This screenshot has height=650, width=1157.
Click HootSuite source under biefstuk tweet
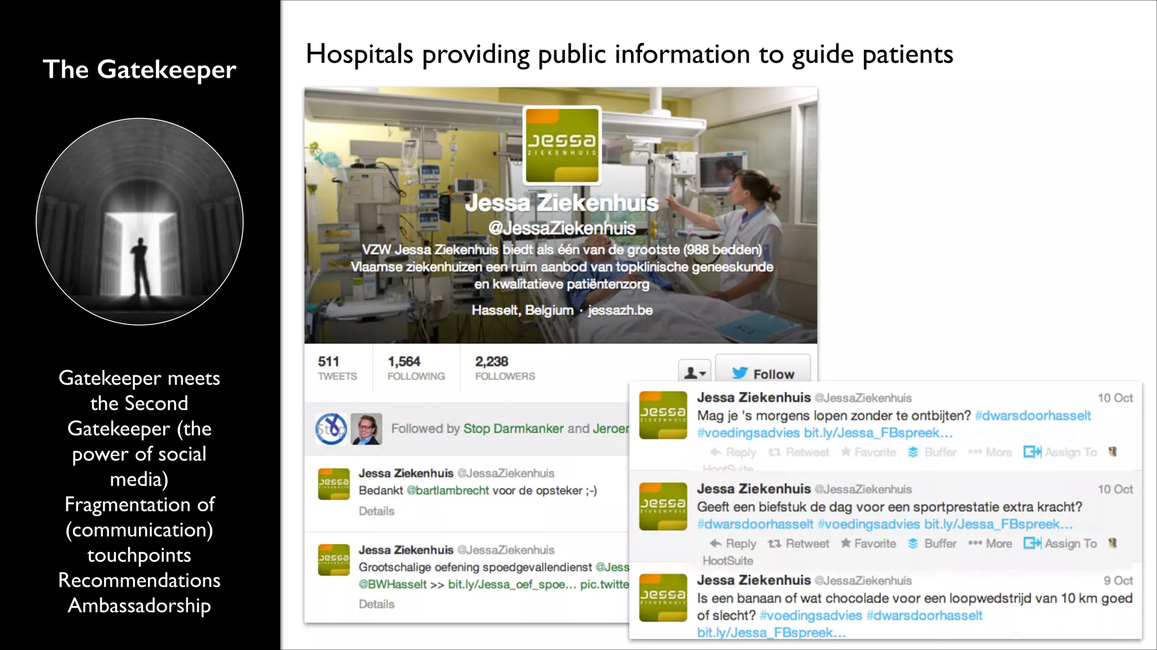coord(728,561)
